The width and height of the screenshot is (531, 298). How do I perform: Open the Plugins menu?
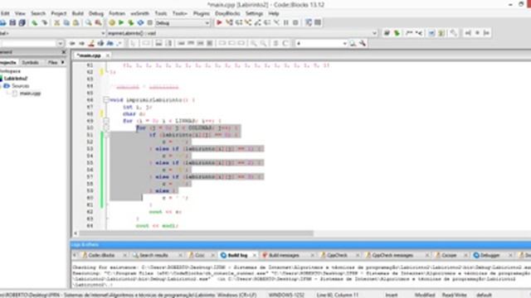click(202, 13)
